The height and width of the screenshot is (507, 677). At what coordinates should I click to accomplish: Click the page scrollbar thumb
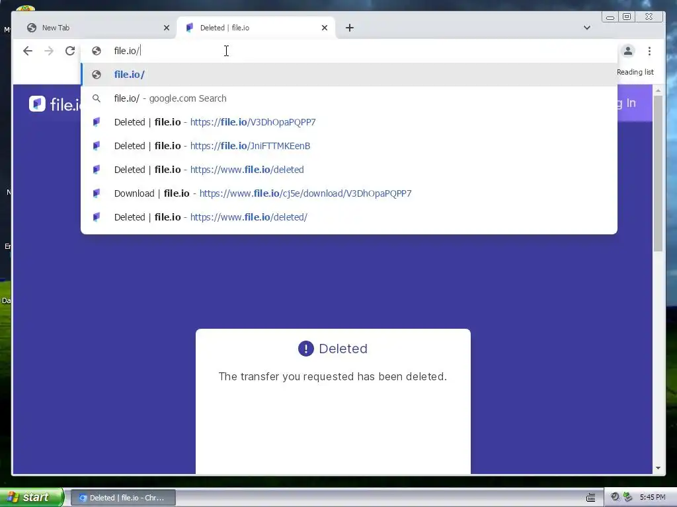658,174
